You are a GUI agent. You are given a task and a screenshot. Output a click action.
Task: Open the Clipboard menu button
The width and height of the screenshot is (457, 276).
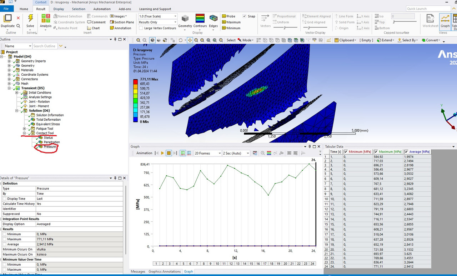click(345, 40)
